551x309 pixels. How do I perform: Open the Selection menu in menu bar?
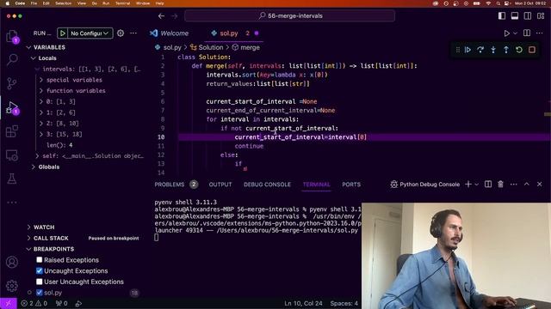click(63, 3)
